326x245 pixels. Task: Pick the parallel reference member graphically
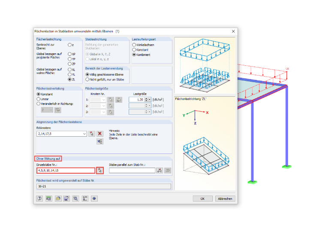160,171
